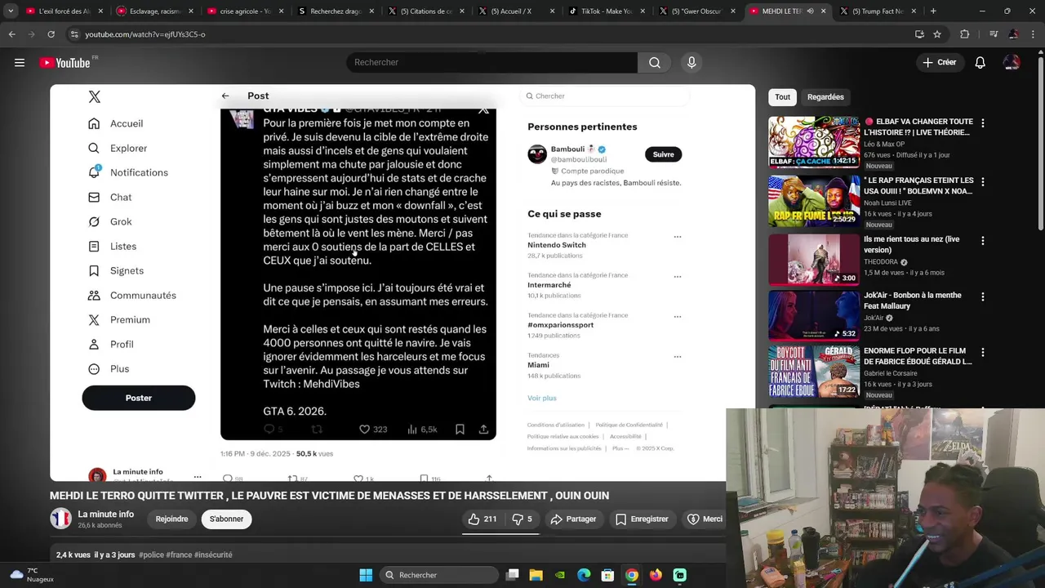
Task: Go back with the browser back arrow
Action: (x=11, y=34)
